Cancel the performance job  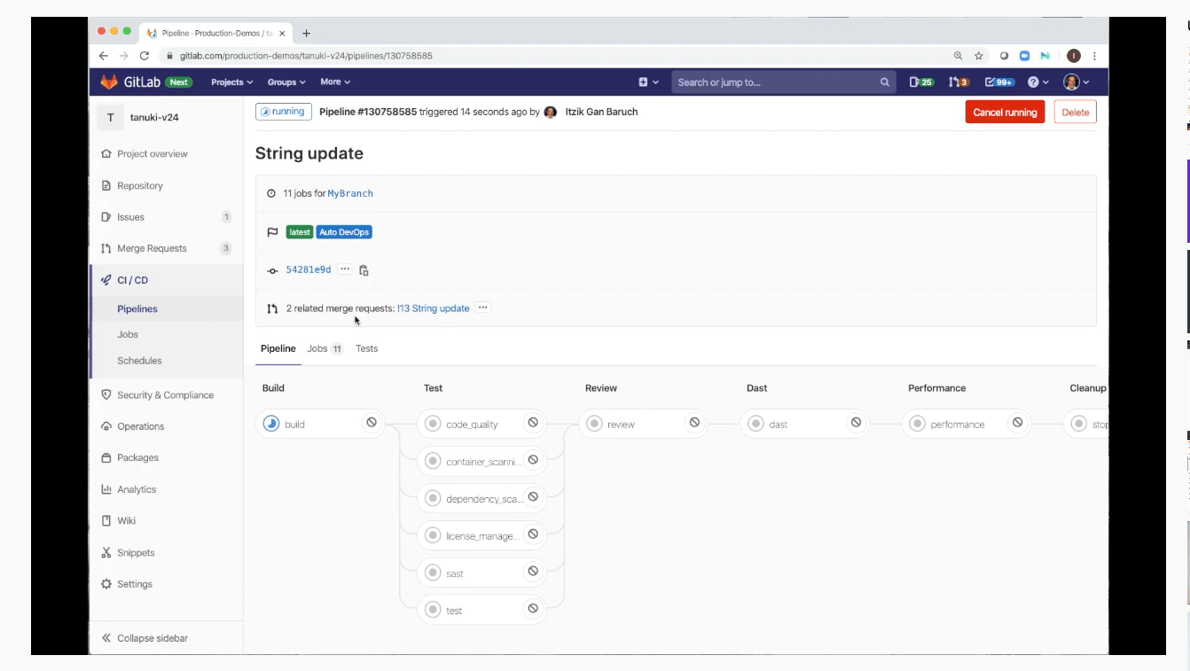[x=1017, y=423]
